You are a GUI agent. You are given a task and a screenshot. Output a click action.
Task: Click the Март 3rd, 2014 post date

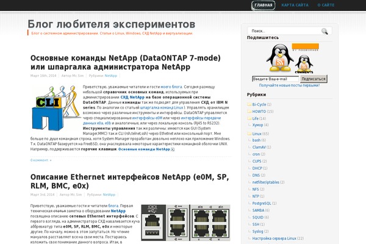43,195
